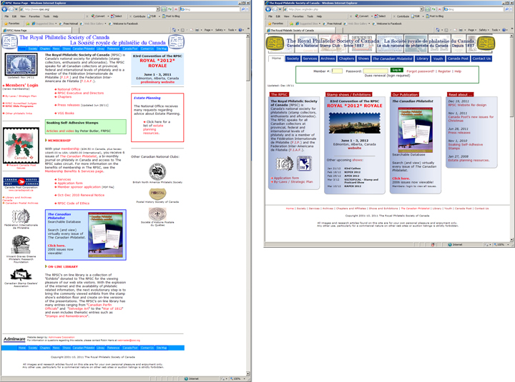Click Vincent Graves Greene Foundation logo

click(21, 245)
